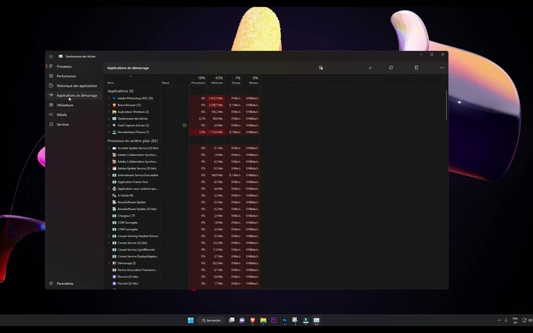The width and height of the screenshot is (533, 333).
Task: Click the run new task toolbar icon
Action: click(321, 68)
